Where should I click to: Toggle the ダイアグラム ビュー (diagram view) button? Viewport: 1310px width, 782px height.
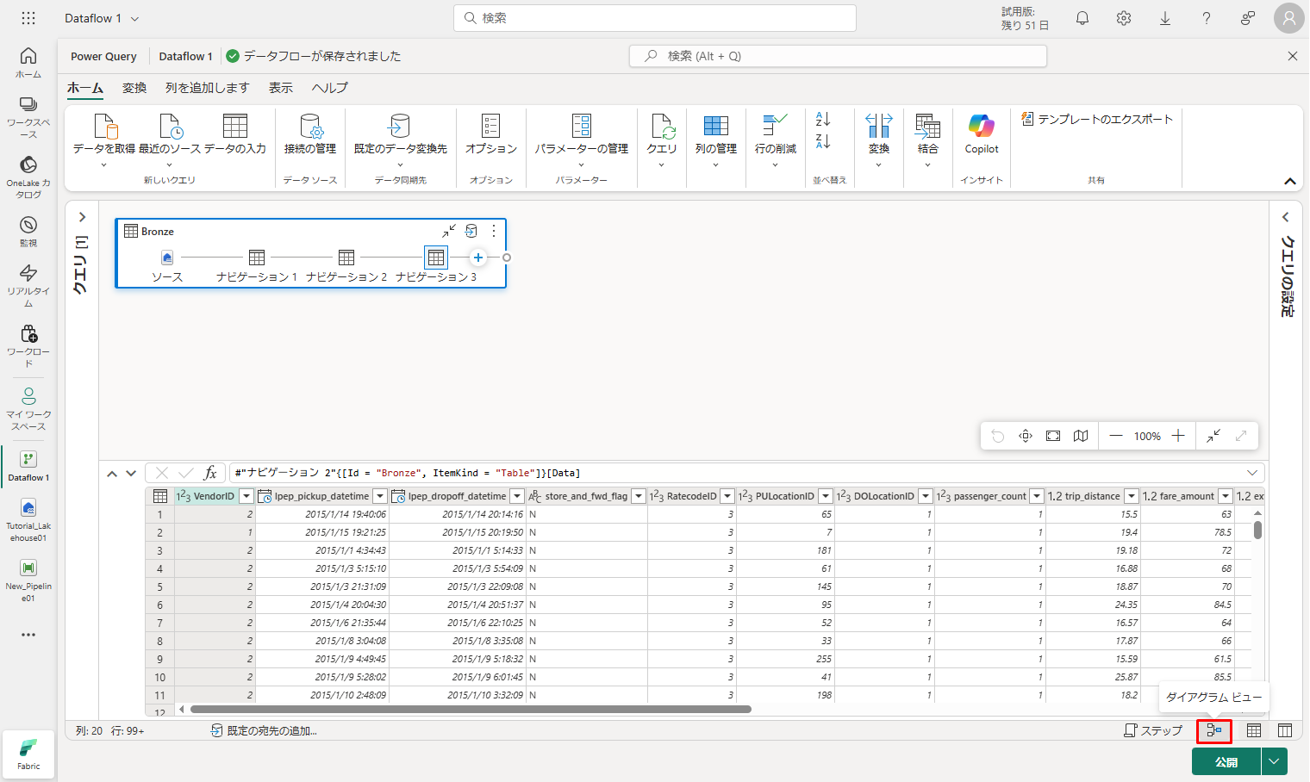[1213, 730]
